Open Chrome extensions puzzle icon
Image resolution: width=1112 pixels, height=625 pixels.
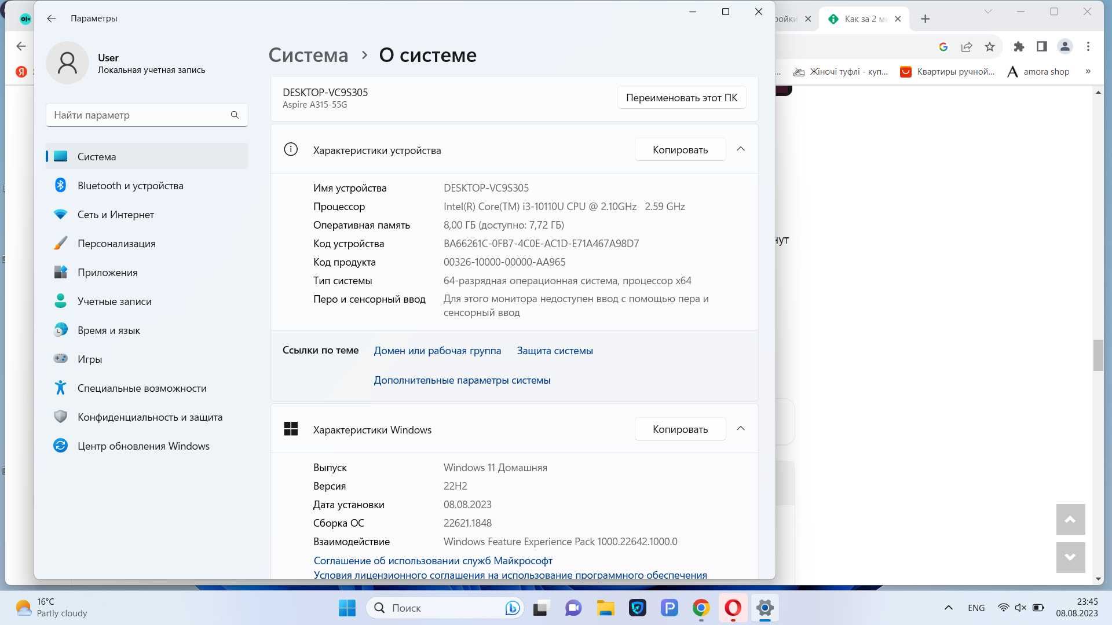point(1019,47)
